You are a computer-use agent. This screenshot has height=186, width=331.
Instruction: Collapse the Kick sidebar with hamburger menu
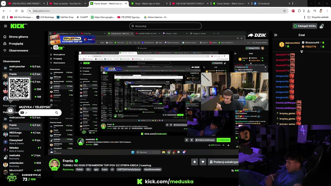5,26
